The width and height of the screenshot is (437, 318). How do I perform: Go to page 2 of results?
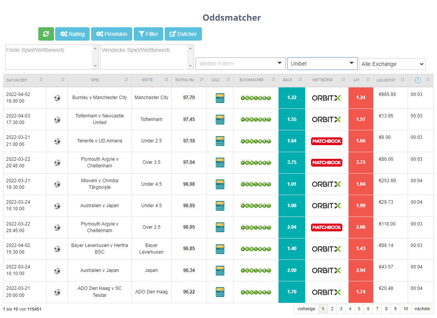pos(332,309)
